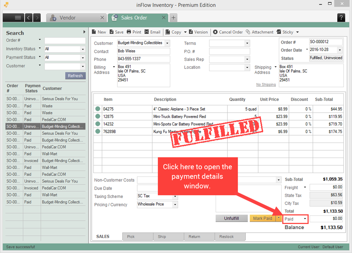
Task: Open the hamburger main menu
Action: tap(18, 18)
